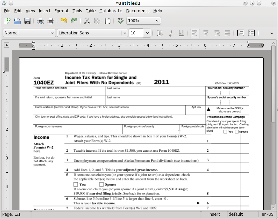Image resolution: width=278 pixels, height=219 pixels.
Task: Check the 'Spouse' dependent box on line 5
Action: tap(101, 184)
